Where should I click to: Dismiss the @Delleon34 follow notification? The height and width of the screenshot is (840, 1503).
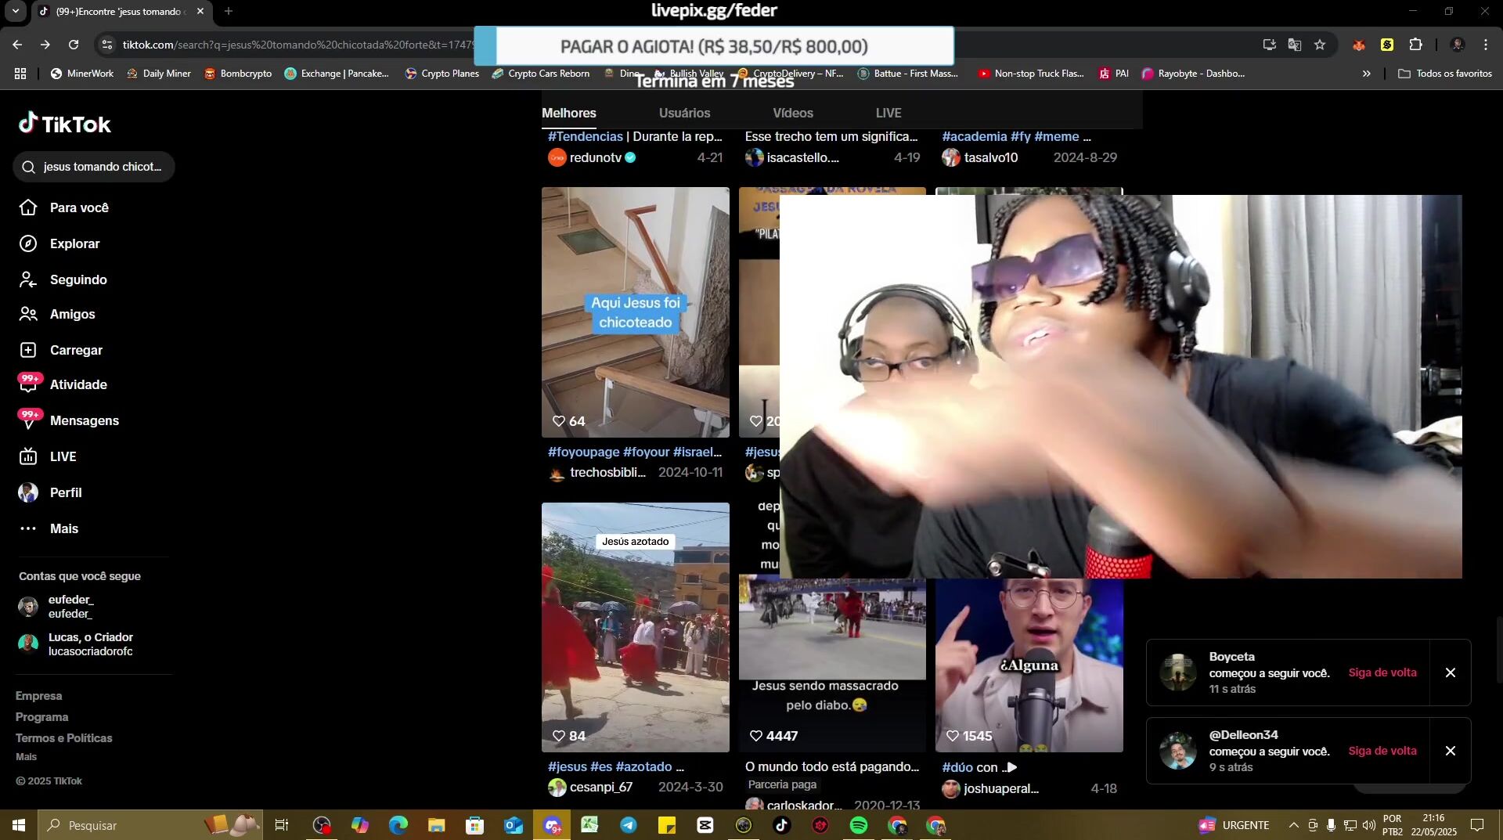[1450, 751]
